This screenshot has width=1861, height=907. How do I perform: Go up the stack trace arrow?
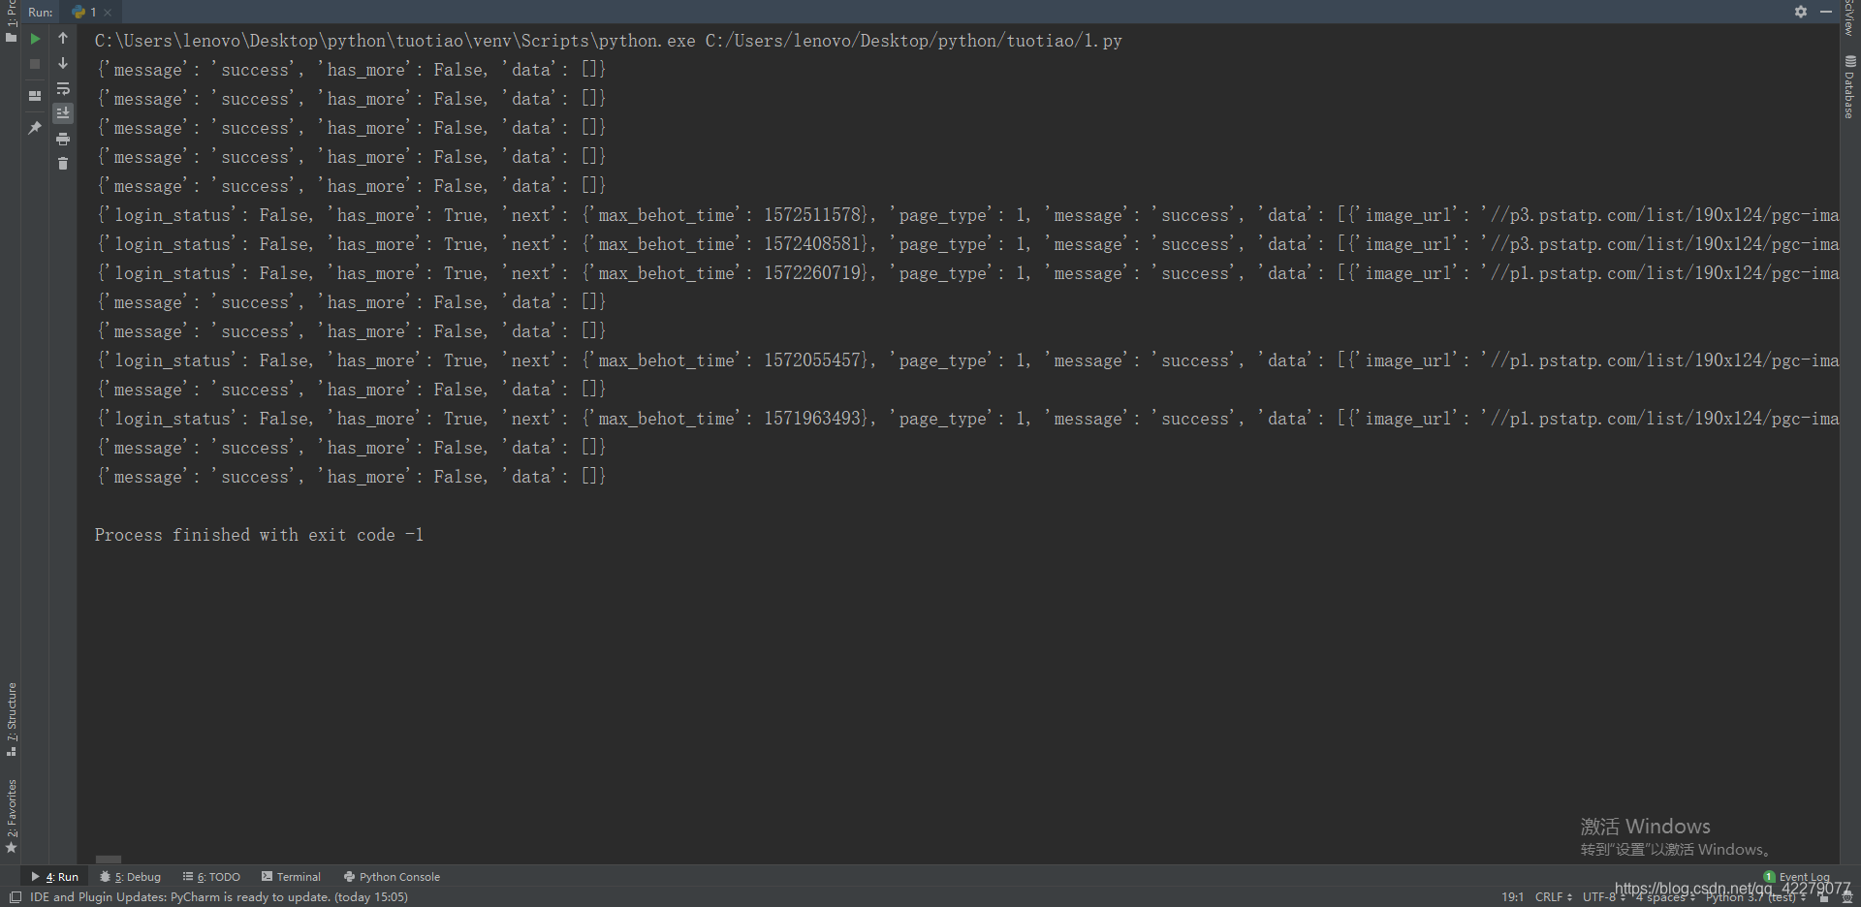(63, 39)
